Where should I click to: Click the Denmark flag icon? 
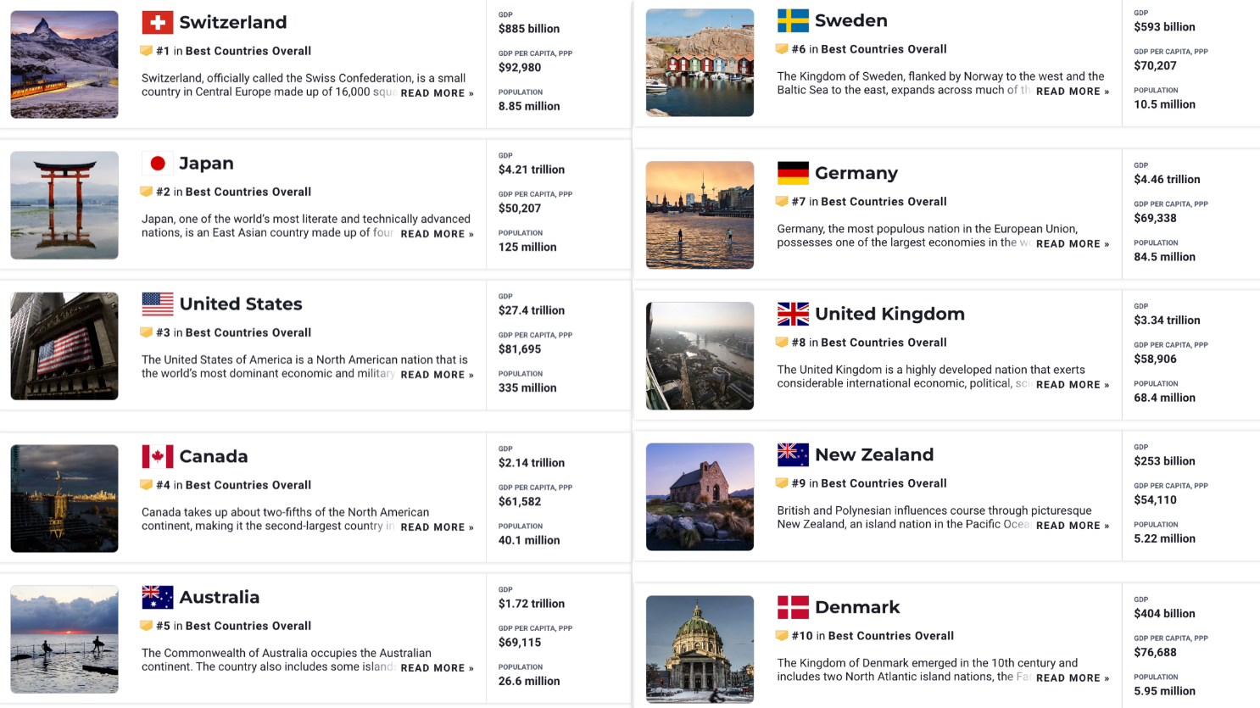click(x=793, y=608)
